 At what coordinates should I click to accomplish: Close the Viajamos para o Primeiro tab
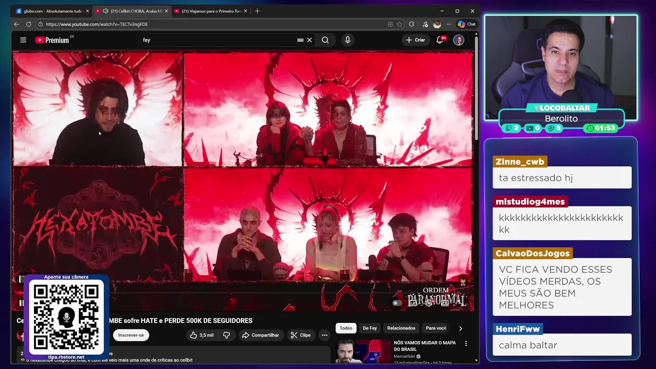[x=245, y=11]
